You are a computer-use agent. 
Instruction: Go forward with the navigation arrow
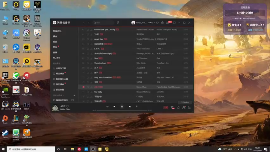tap(89, 23)
